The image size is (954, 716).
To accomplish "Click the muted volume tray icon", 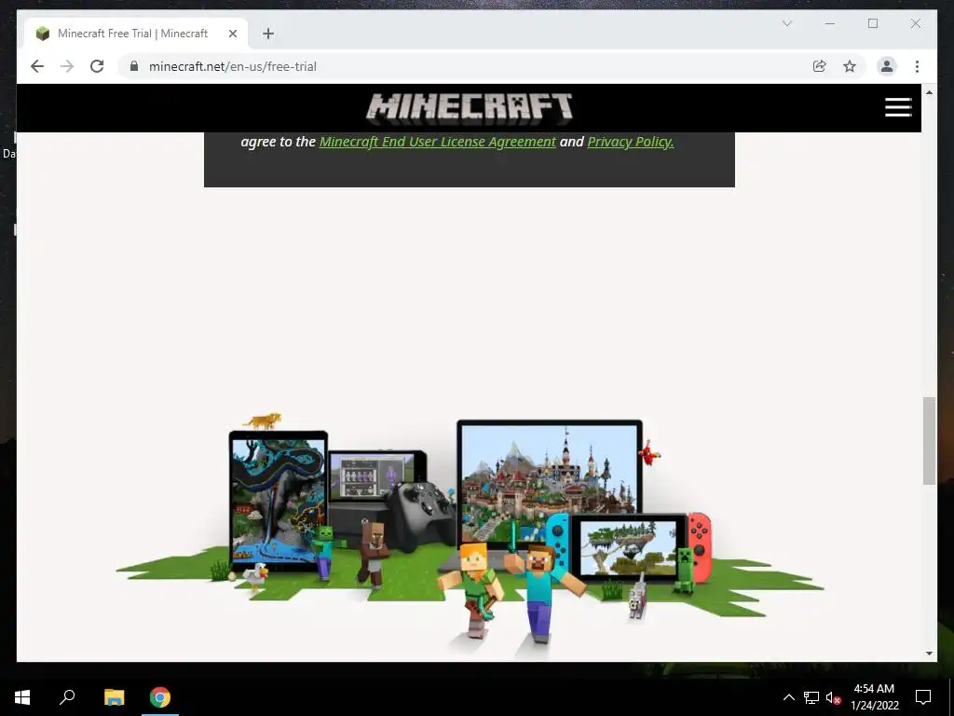I will [833, 697].
